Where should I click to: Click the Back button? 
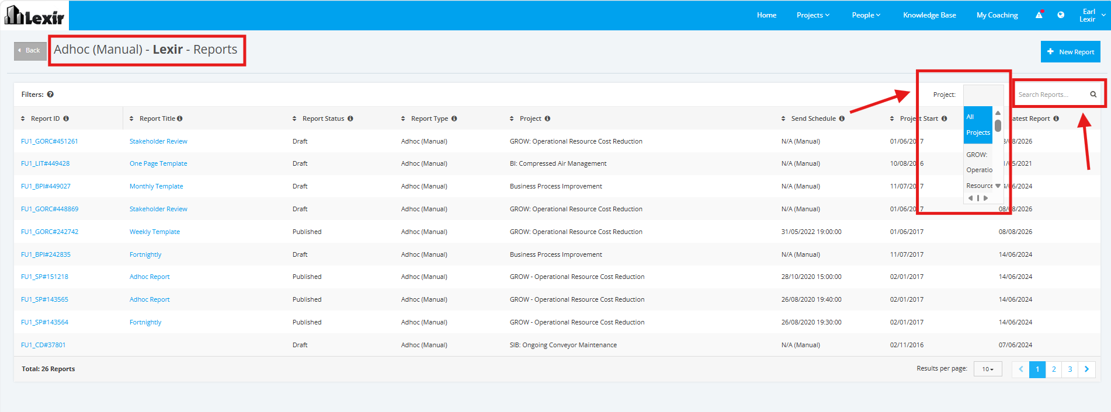(x=30, y=51)
